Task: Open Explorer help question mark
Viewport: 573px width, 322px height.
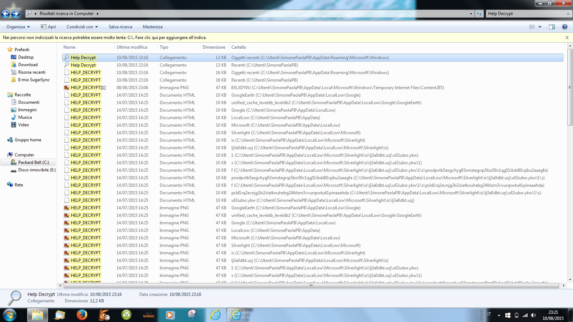Action: pos(565,27)
